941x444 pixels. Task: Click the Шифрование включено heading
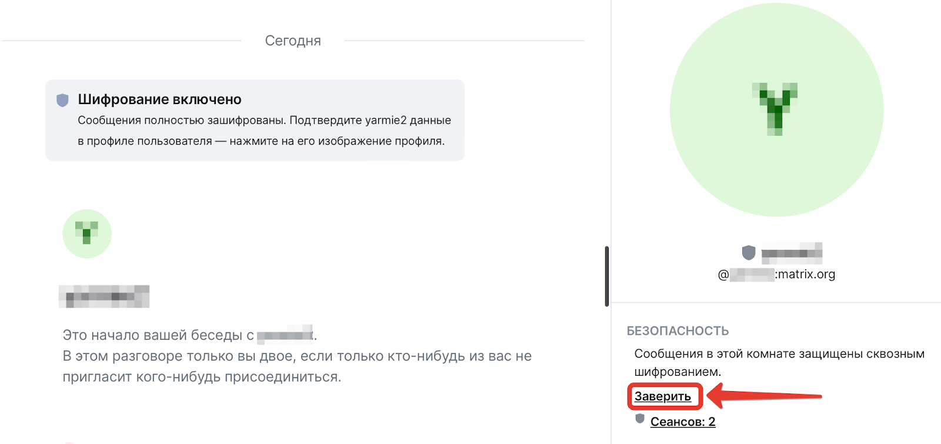(160, 99)
